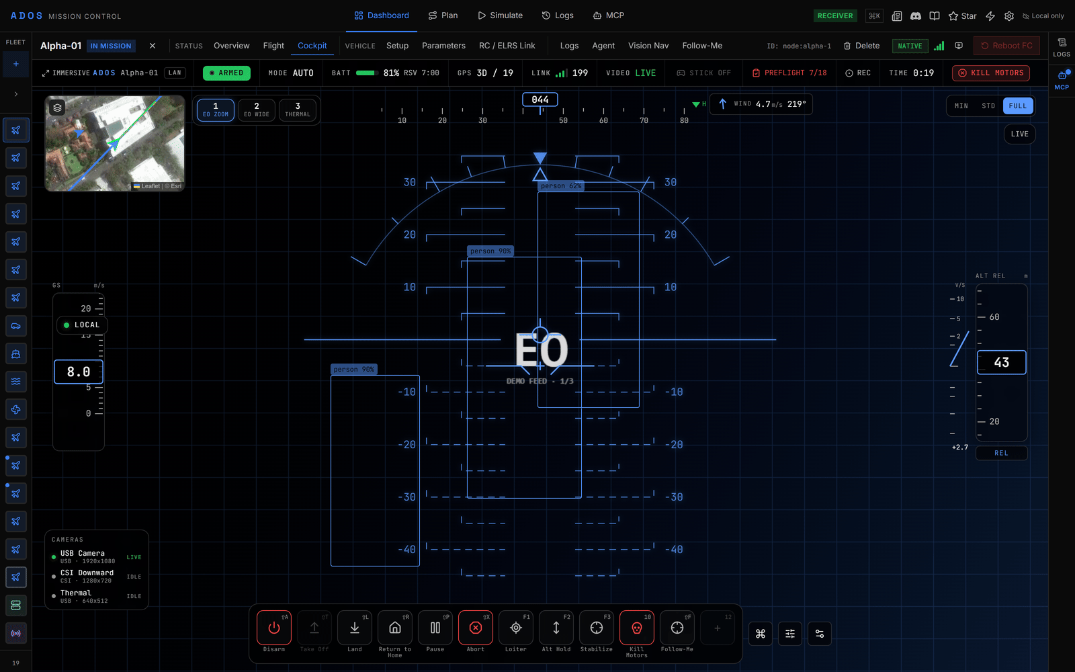
Task: Select the Stabilize mode icon
Action: click(597, 628)
